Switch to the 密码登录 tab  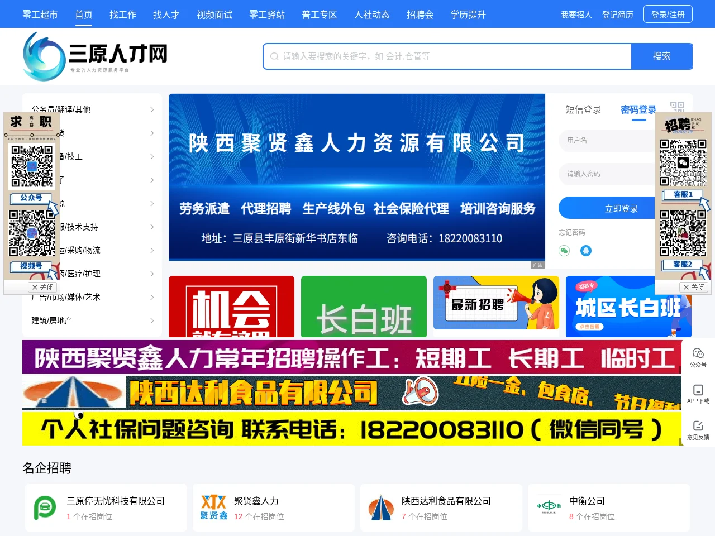point(638,109)
